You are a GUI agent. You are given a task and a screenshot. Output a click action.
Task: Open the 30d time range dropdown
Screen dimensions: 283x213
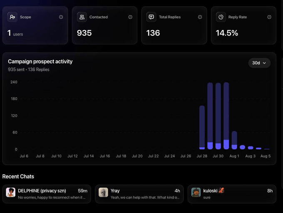click(x=259, y=63)
